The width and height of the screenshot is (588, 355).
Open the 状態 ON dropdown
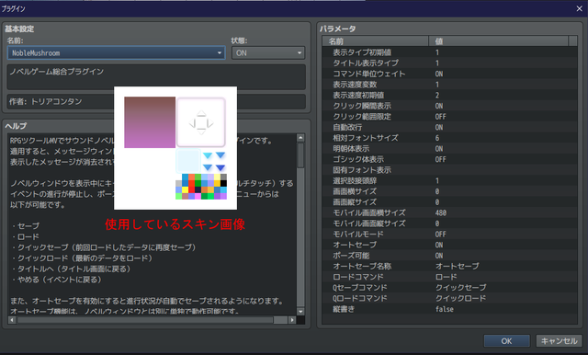268,53
